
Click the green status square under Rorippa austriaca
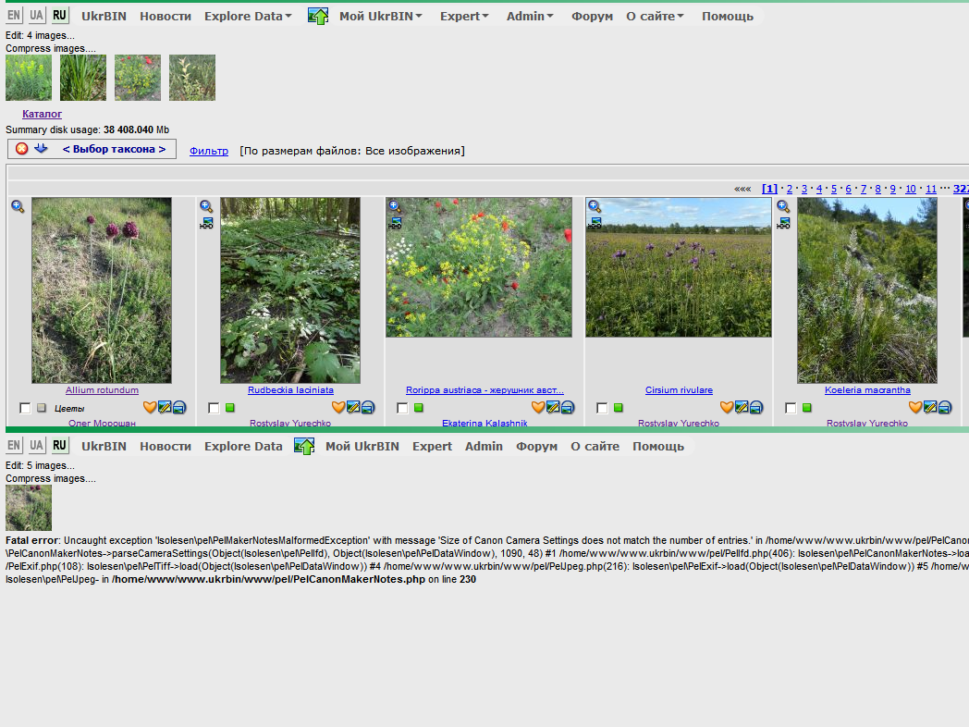pyautogui.click(x=419, y=408)
